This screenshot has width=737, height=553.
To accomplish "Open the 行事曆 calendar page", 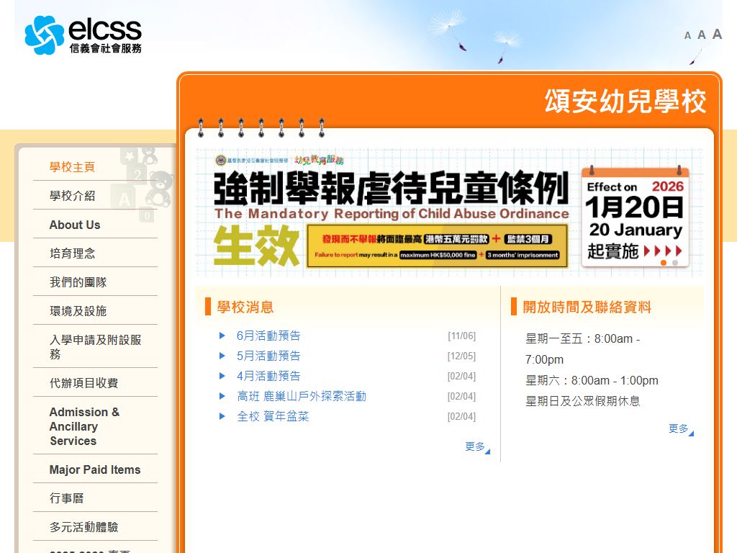I will pos(66,498).
